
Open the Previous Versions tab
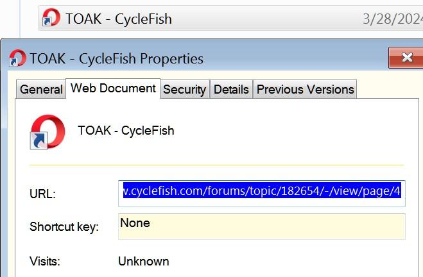point(305,90)
